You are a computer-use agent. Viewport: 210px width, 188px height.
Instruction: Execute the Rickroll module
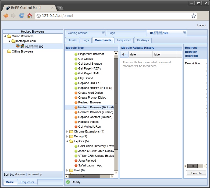196,173
